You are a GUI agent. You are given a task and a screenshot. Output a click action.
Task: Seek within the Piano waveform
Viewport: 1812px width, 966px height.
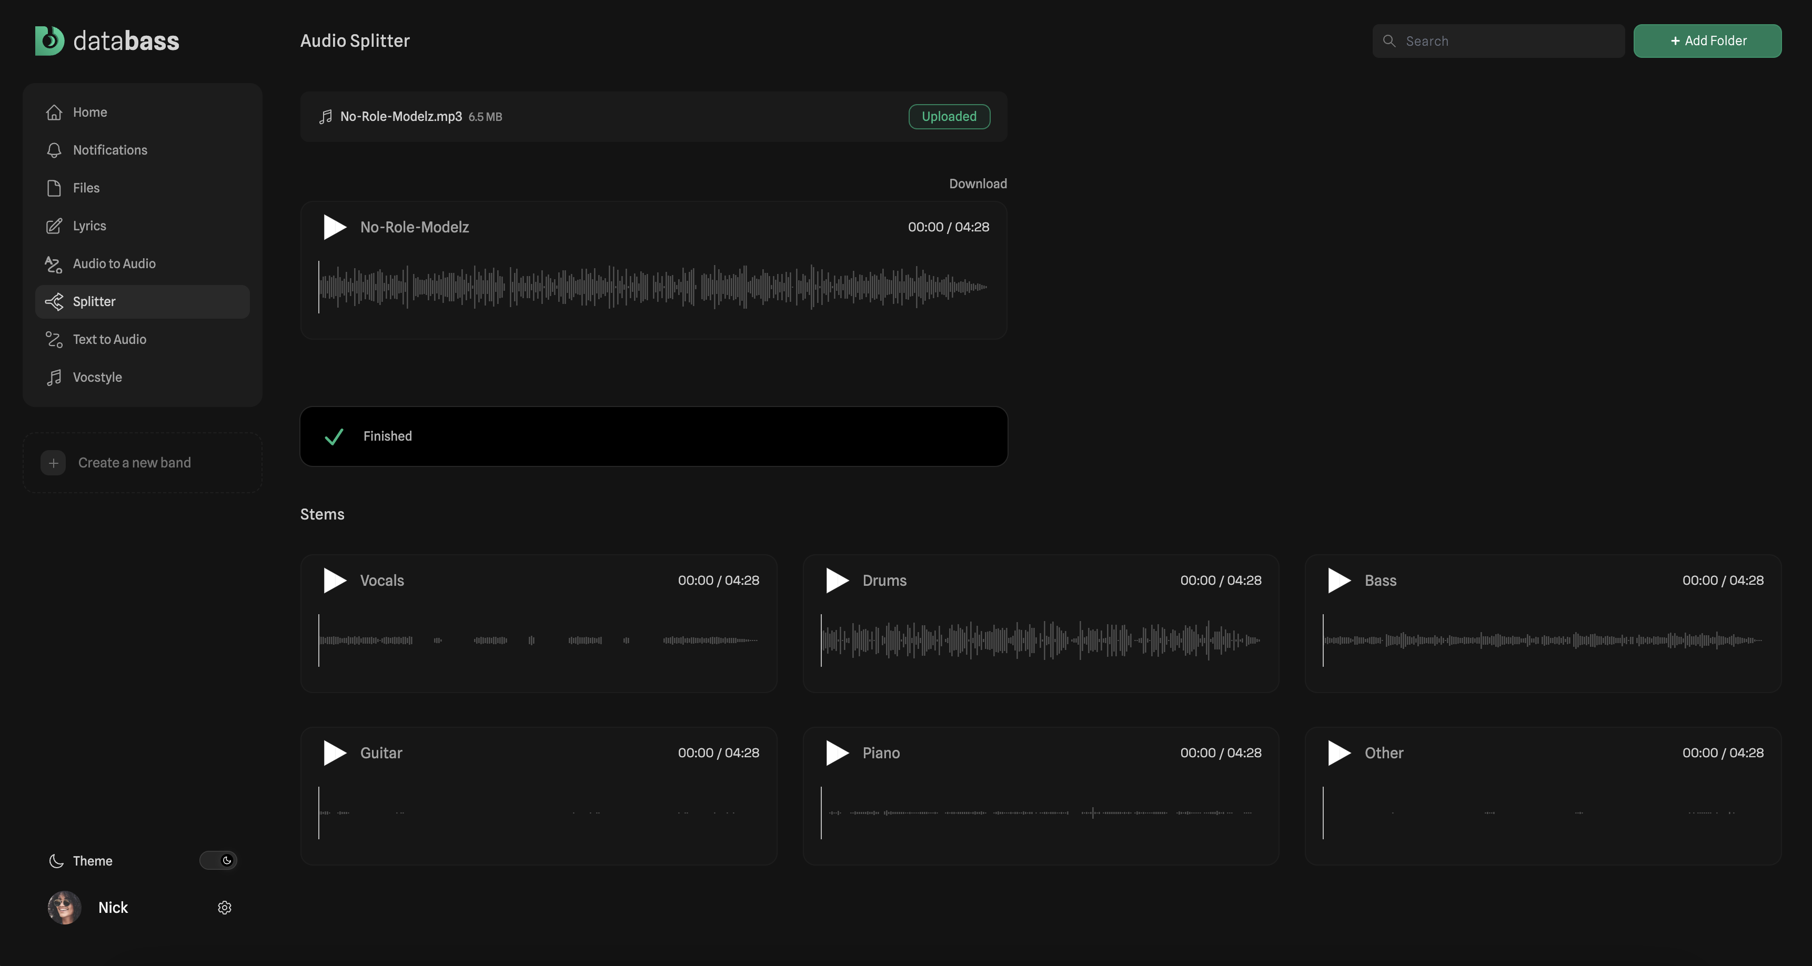(x=1041, y=813)
